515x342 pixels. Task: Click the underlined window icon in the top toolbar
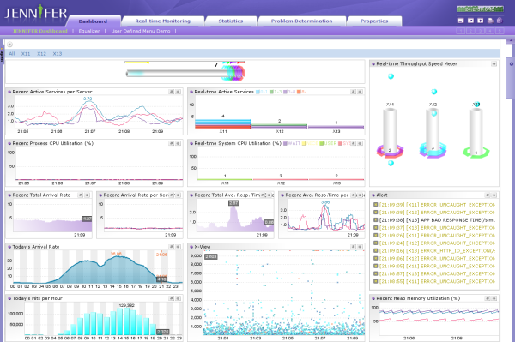tap(461, 21)
